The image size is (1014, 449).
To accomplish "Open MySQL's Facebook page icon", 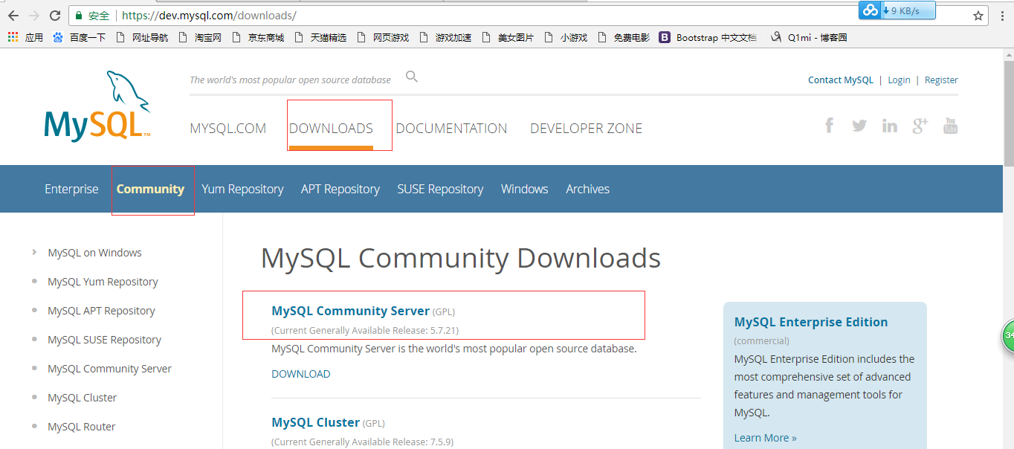I will tap(829, 125).
